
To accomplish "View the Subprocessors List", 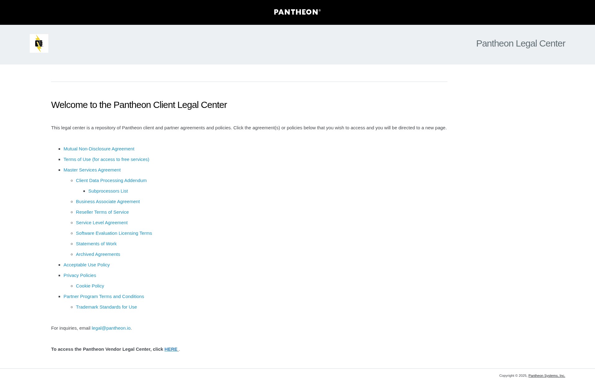I will pos(108,191).
